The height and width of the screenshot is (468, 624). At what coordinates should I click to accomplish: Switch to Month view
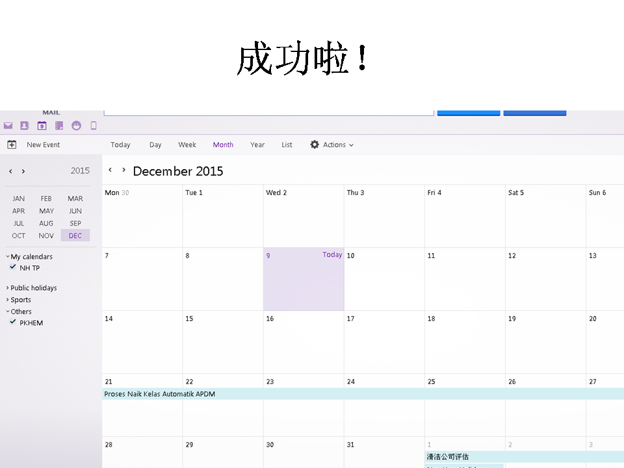click(223, 145)
